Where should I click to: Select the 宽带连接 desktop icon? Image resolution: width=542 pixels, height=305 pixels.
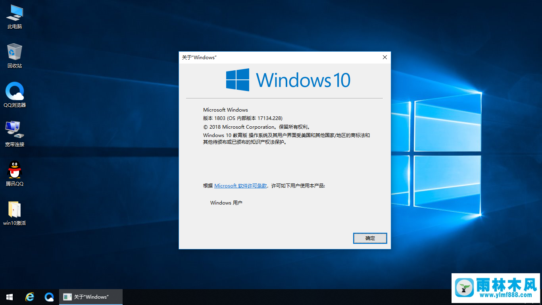pyautogui.click(x=15, y=134)
